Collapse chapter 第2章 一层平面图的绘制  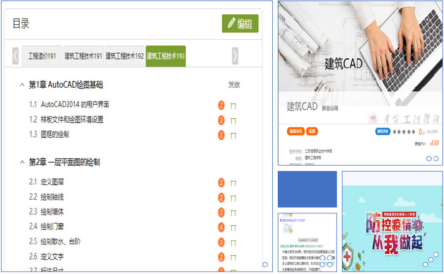[x=22, y=162]
